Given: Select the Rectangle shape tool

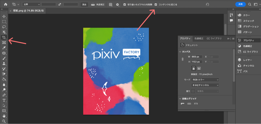Looking at the screenshot, I should tap(4, 111).
